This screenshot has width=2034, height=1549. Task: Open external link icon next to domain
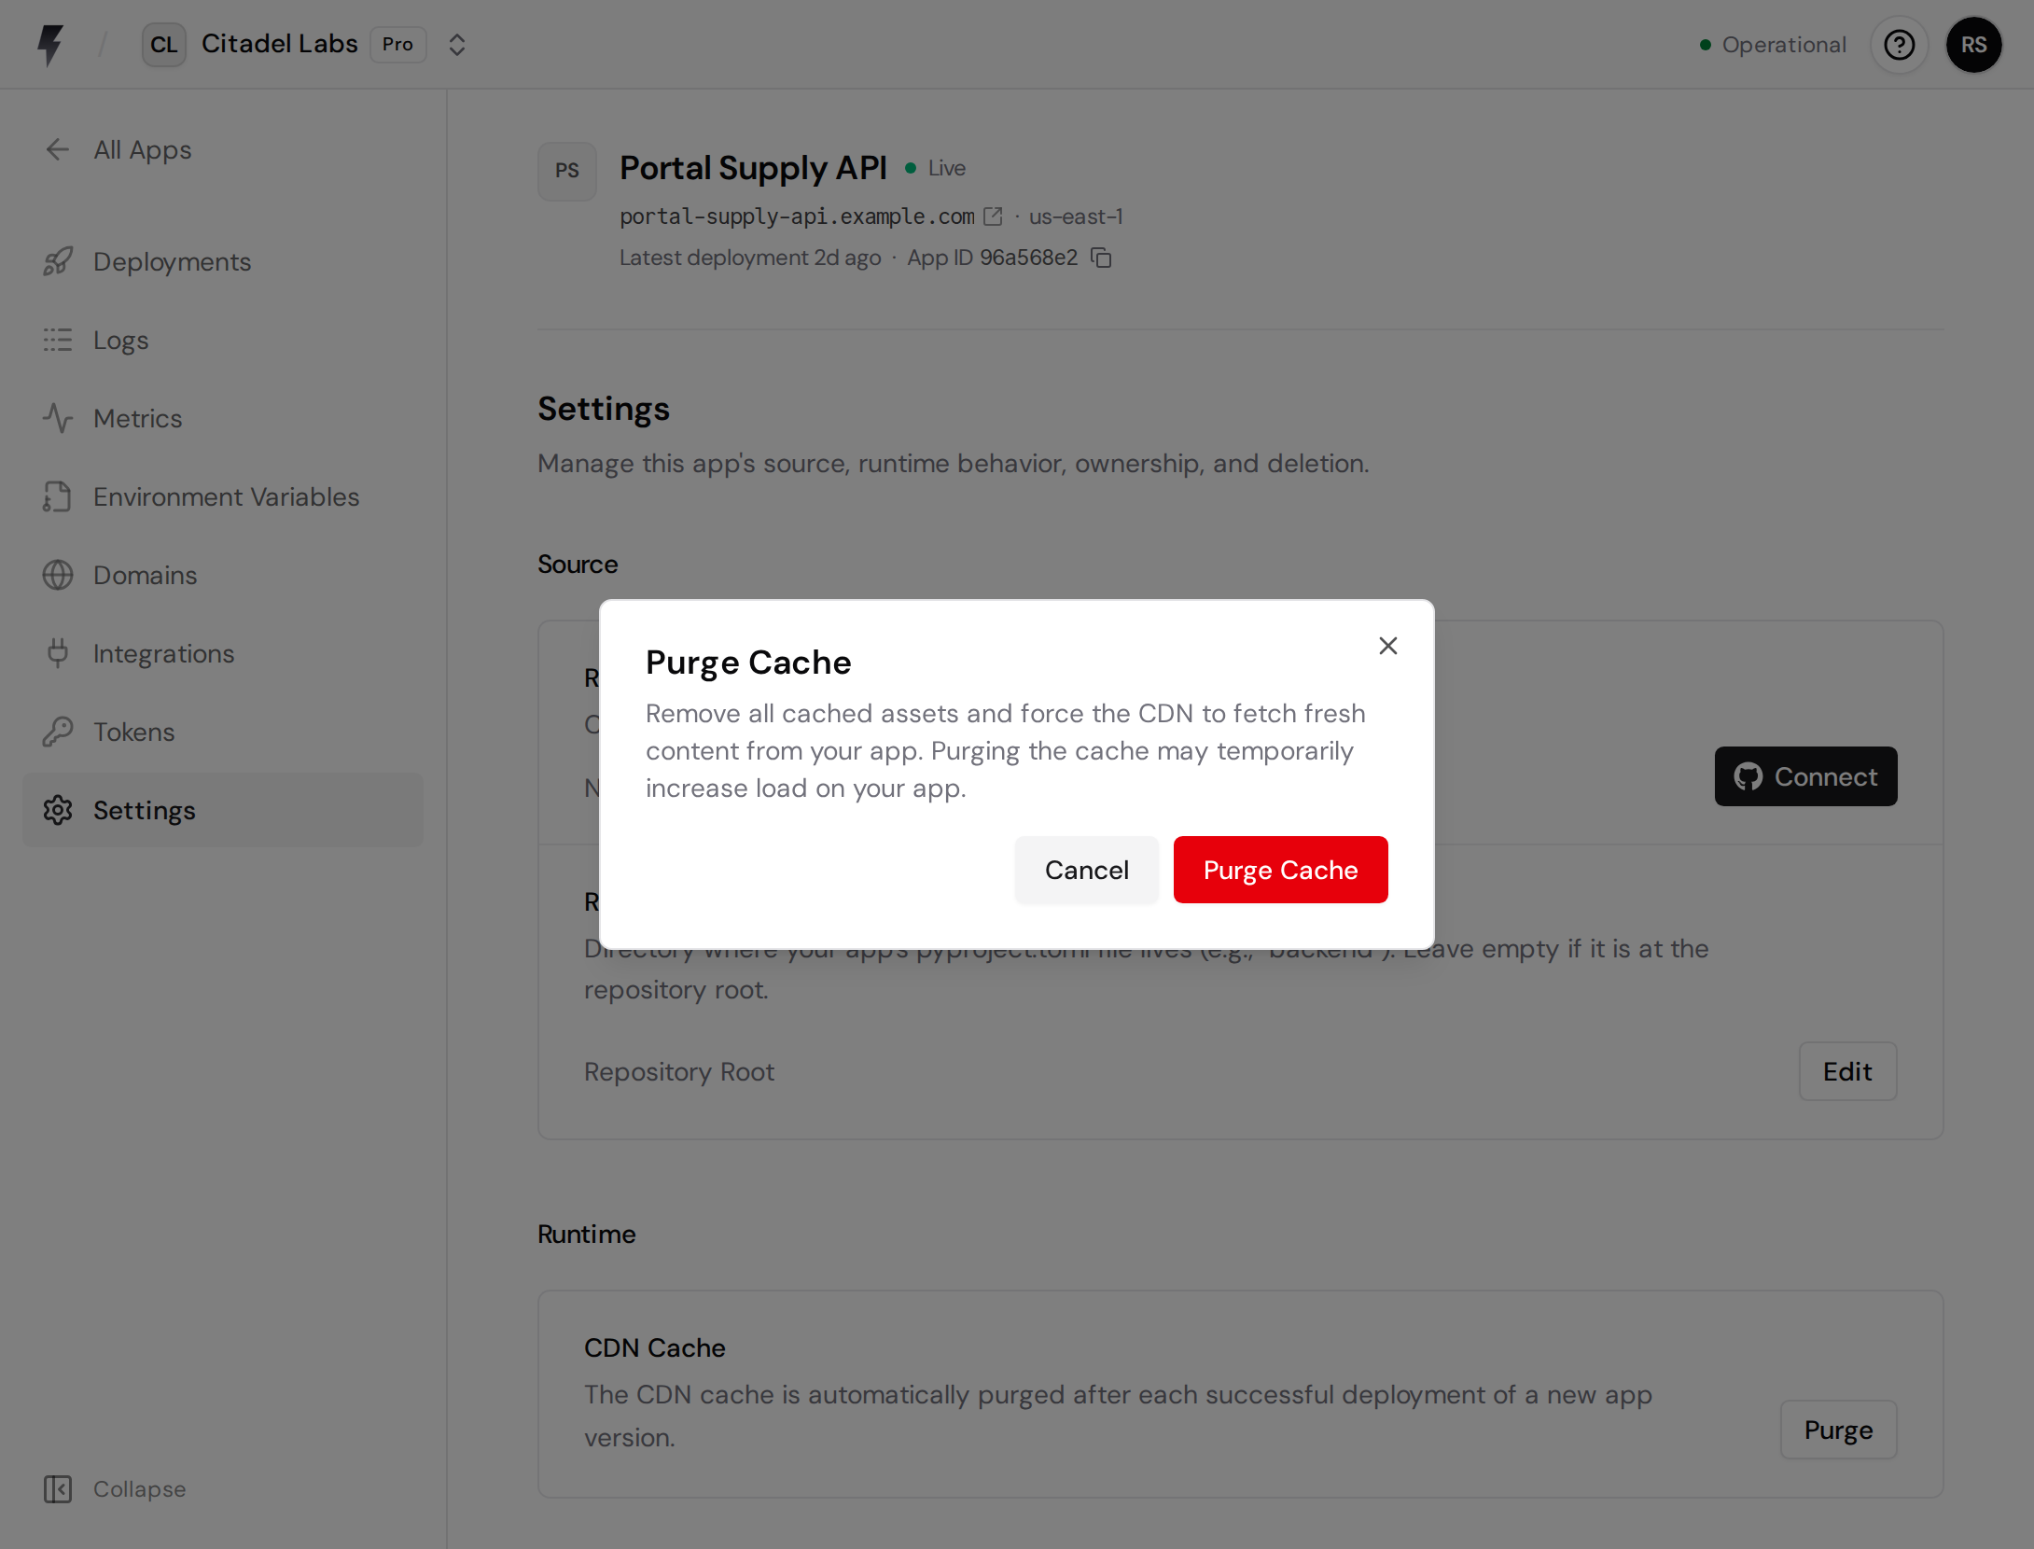click(994, 216)
